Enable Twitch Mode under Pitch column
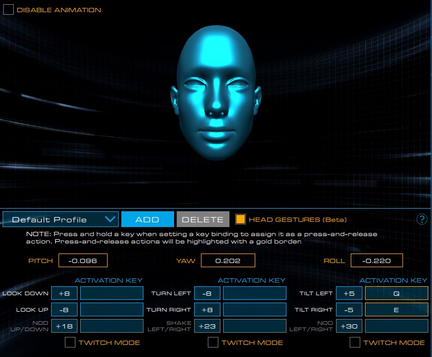This screenshot has width=432, height=357. click(70, 342)
